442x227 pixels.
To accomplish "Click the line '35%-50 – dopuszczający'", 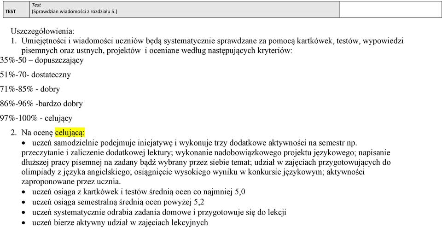I will coord(42,60).
